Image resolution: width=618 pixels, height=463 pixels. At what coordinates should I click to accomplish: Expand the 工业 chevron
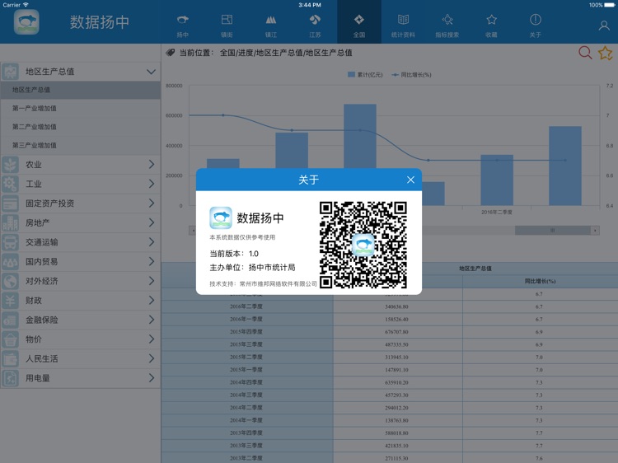[x=152, y=184]
